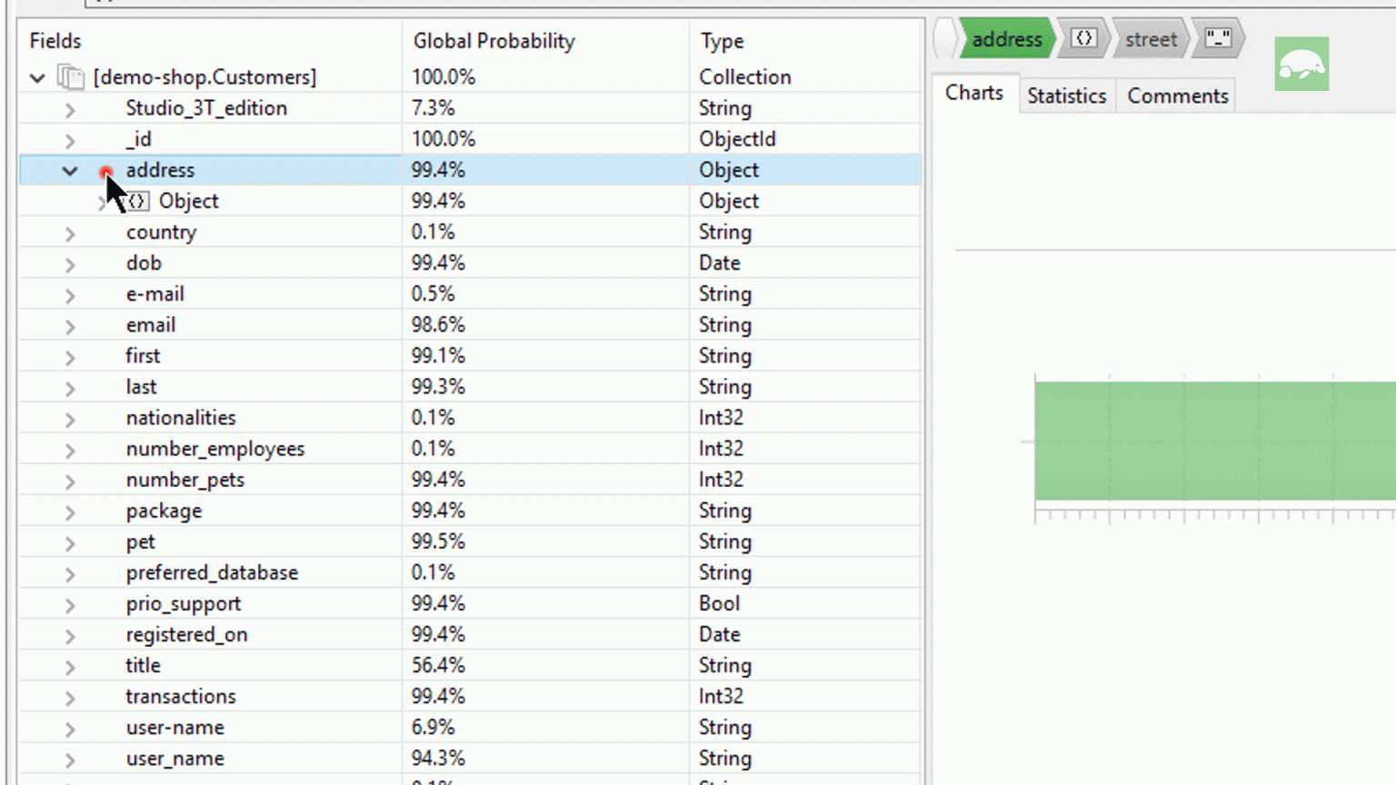
Task: Click the 94.3% value in user_name row
Action: tap(438, 758)
